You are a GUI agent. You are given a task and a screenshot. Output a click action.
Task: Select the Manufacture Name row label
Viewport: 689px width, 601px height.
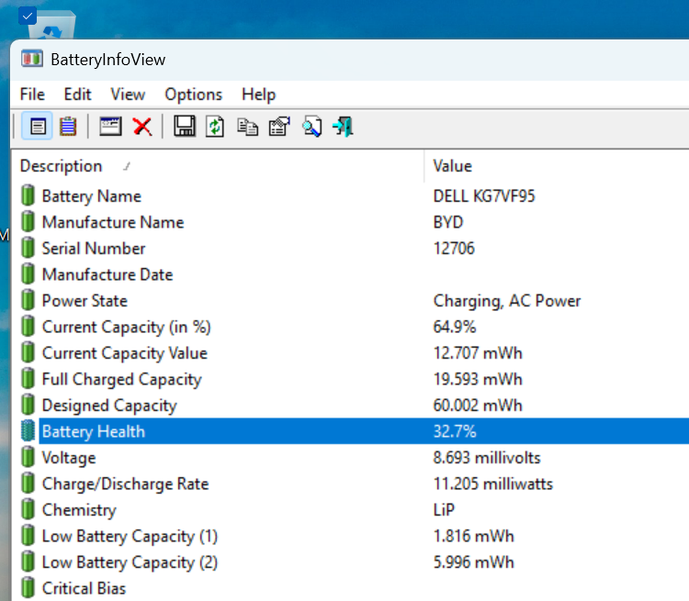113,222
